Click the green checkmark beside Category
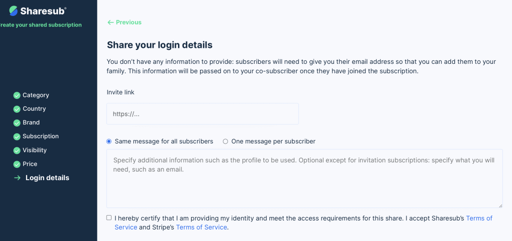The image size is (512, 241). [17, 95]
